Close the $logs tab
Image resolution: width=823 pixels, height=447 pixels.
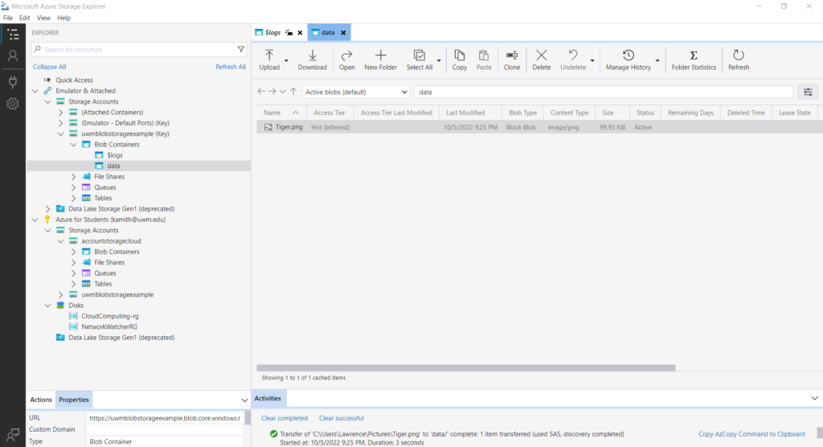pos(301,33)
